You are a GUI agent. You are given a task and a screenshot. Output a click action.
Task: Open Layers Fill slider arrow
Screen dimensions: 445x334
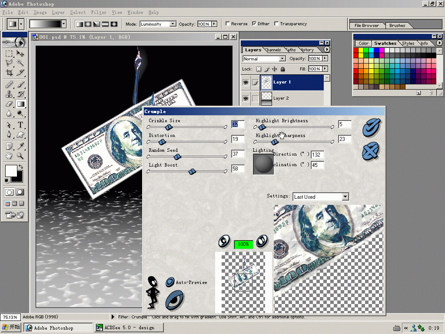click(x=325, y=69)
